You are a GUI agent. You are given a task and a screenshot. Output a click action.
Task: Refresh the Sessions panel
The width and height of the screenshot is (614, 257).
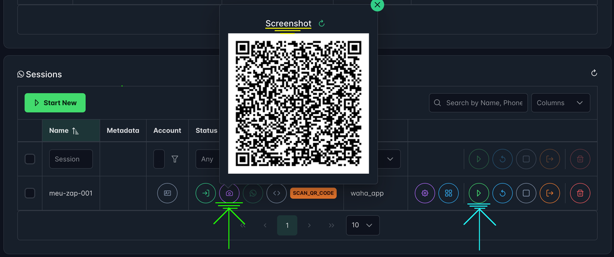click(594, 73)
